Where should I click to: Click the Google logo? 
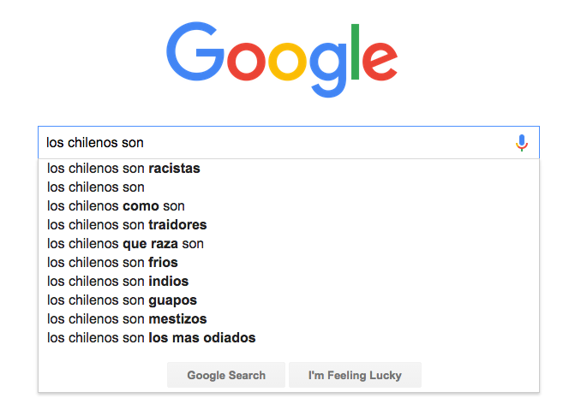pyautogui.click(x=282, y=60)
